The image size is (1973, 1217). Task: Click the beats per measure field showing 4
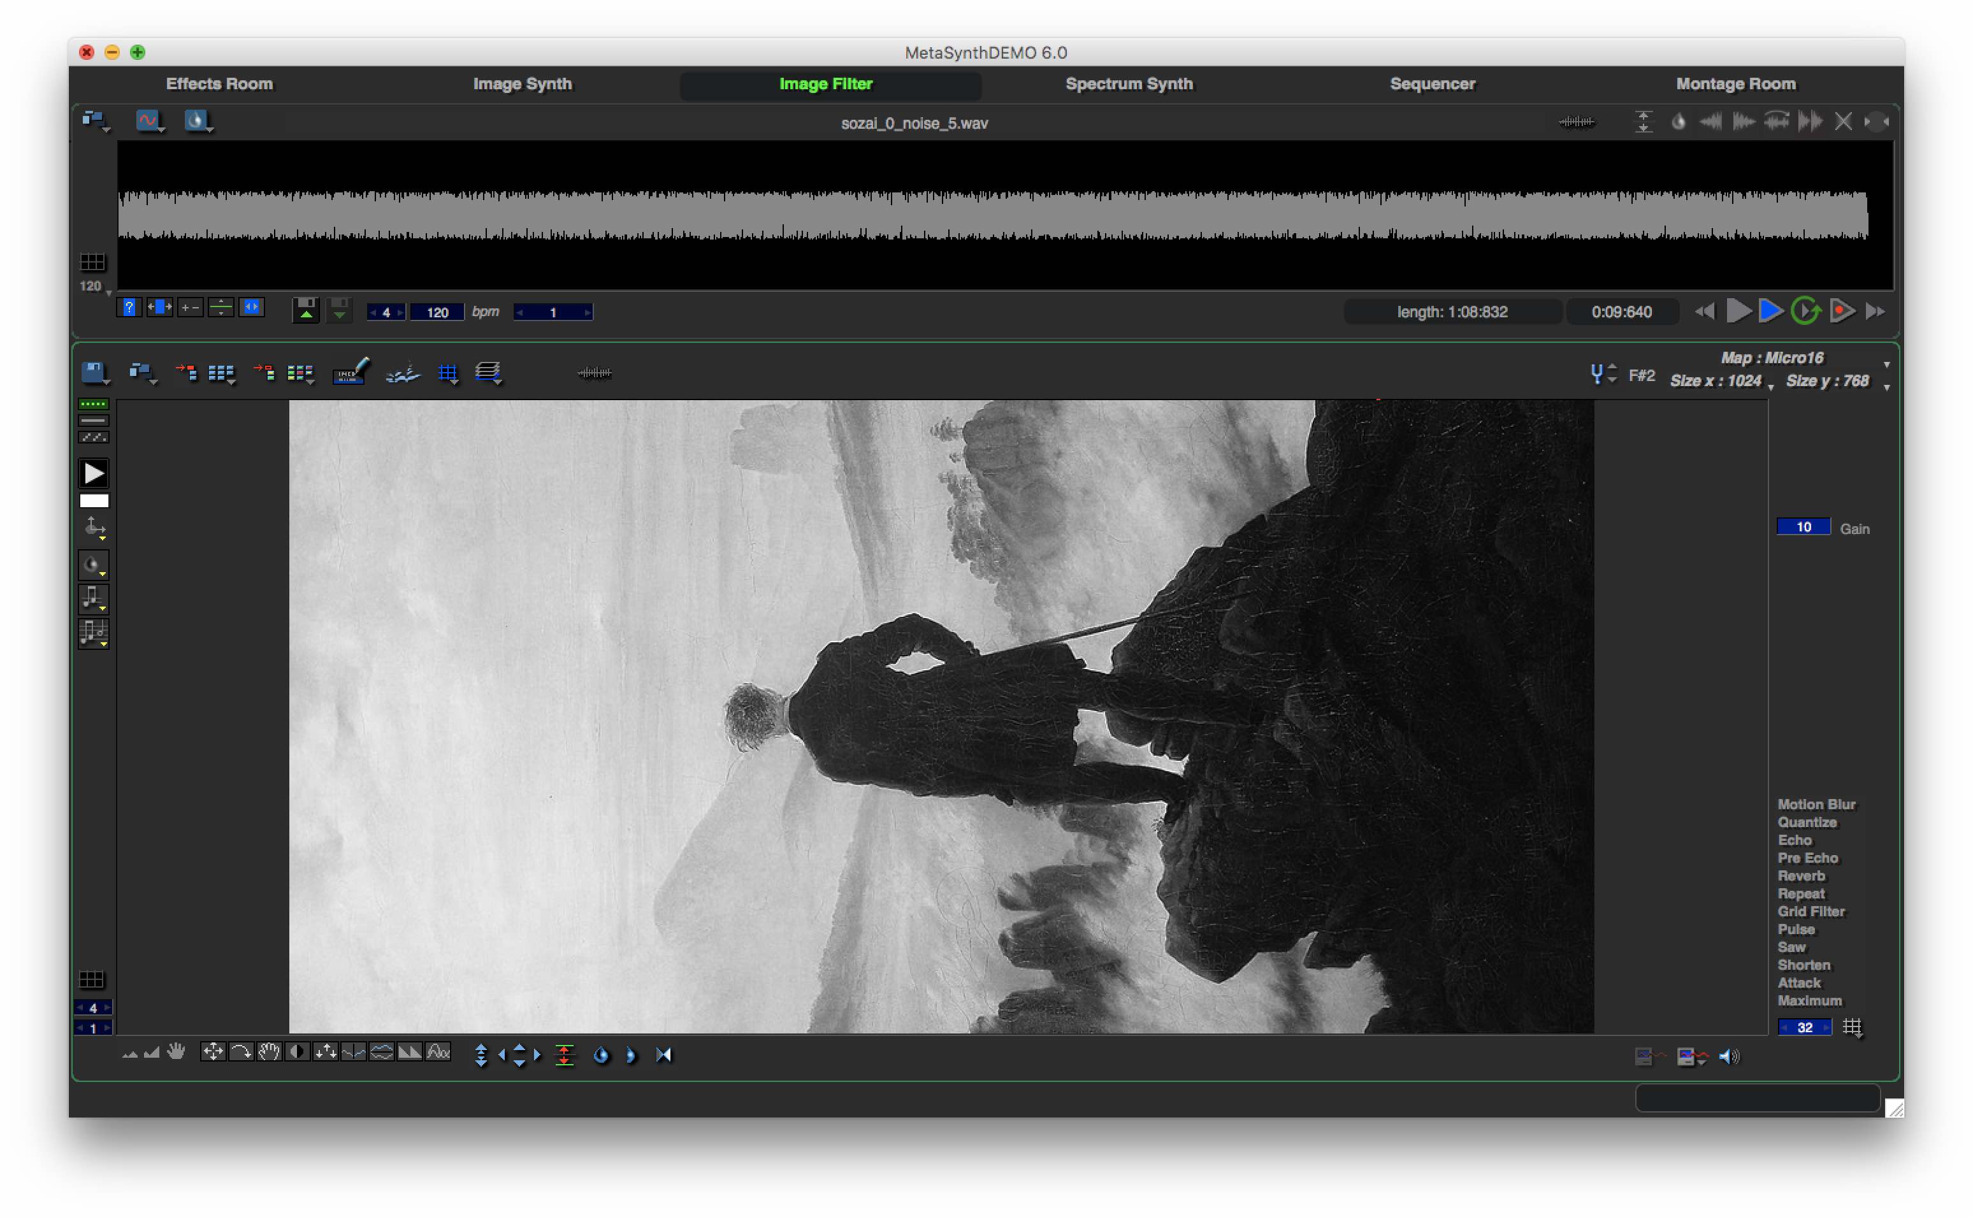coord(386,312)
